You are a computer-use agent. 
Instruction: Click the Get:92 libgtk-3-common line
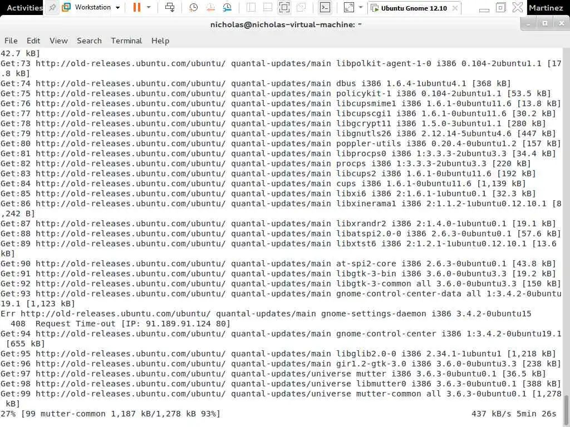click(281, 284)
